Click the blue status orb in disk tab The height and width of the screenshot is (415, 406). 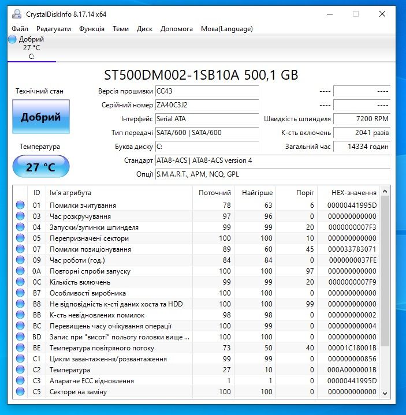point(12,39)
